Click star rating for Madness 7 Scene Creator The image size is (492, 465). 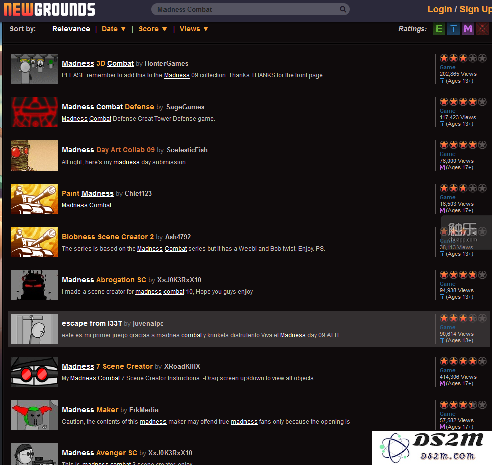pyautogui.click(x=463, y=362)
